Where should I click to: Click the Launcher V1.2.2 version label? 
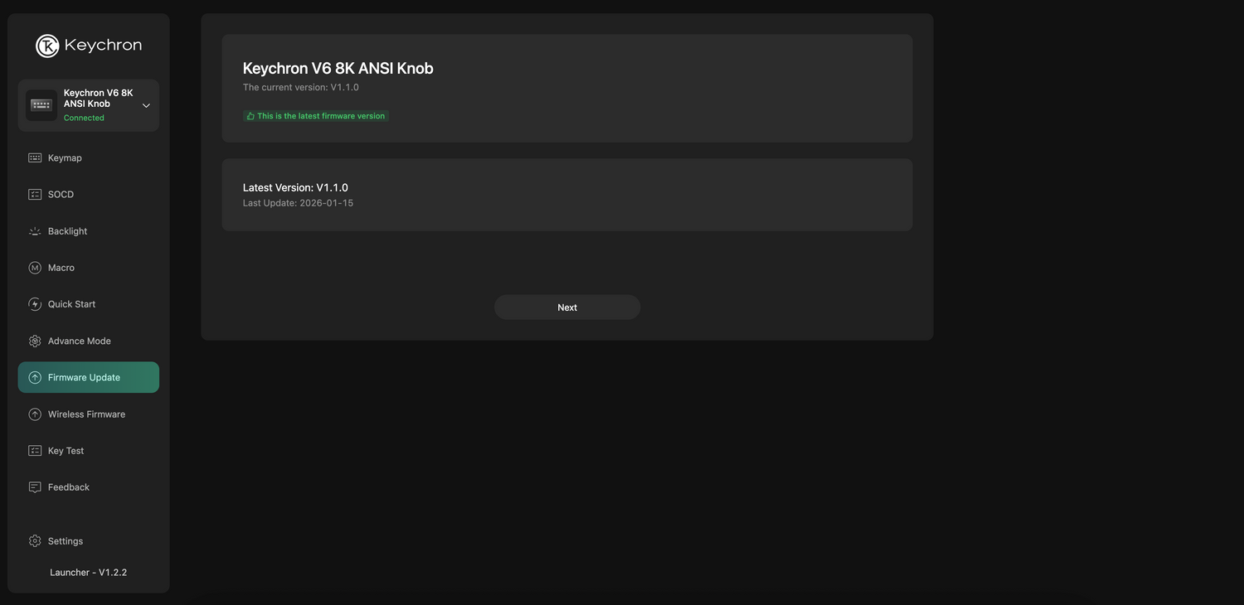[88, 573]
